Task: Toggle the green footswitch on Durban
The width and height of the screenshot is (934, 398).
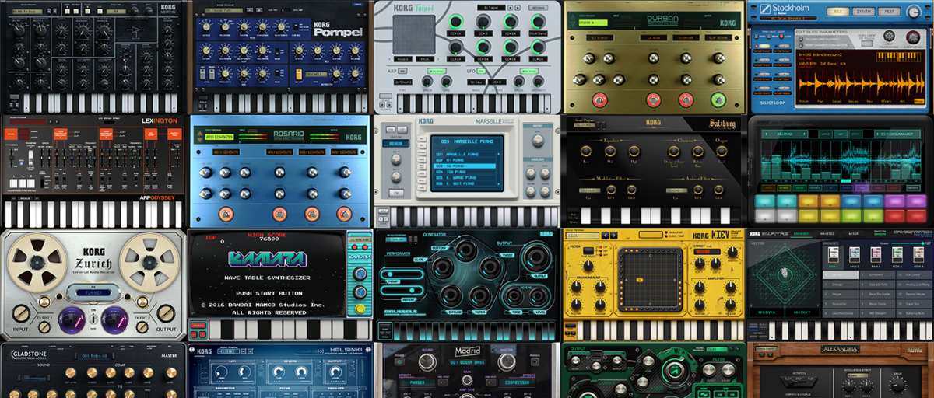Action: [x=718, y=99]
